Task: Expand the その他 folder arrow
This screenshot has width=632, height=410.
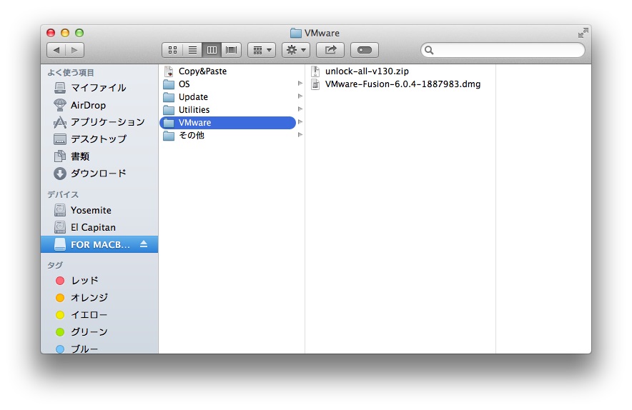Action: click(300, 135)
